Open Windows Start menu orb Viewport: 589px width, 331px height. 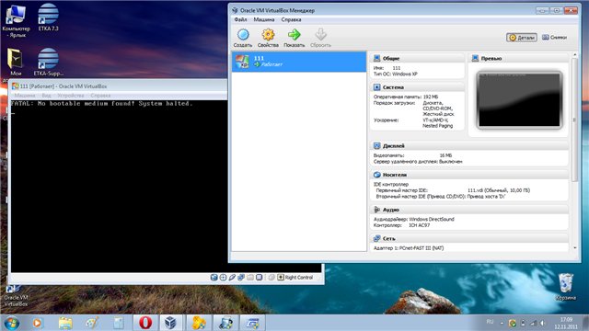click(x=11, y=323)
